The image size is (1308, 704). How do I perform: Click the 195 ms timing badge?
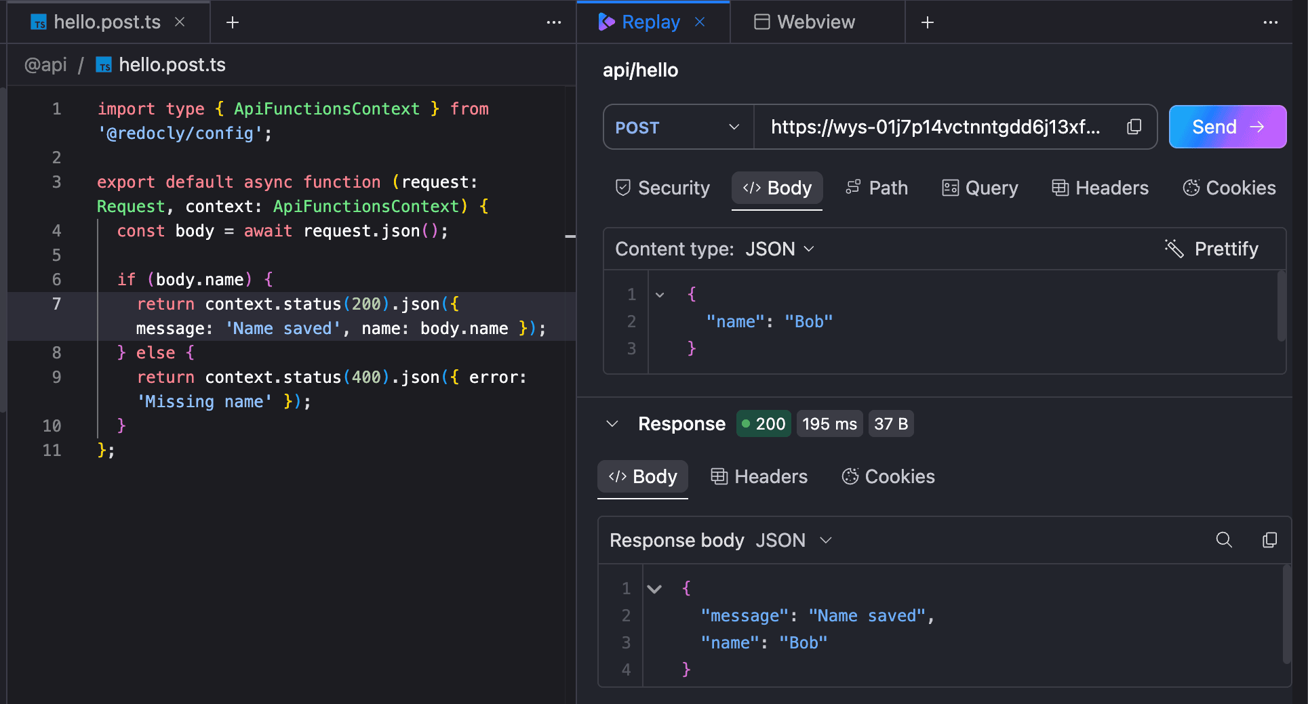829,424
